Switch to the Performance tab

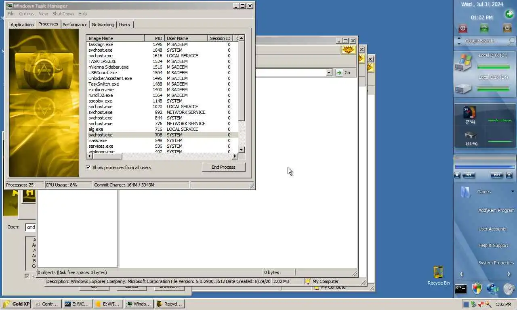pyautogui.click(x=75, y=25)
